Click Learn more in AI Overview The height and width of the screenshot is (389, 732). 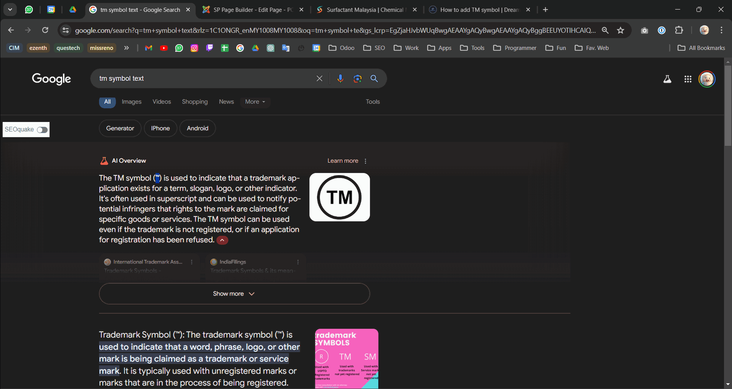(x=343, y=161)
